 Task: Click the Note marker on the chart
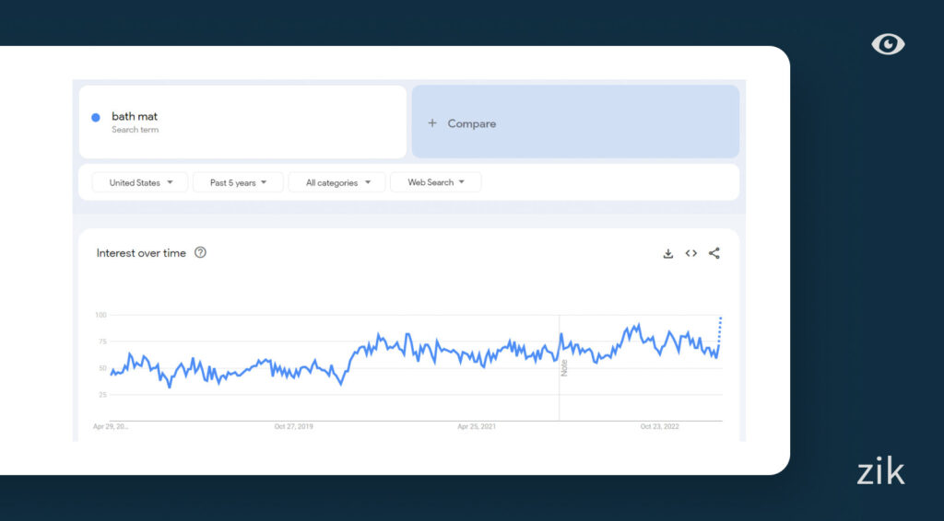click(564, 367)
